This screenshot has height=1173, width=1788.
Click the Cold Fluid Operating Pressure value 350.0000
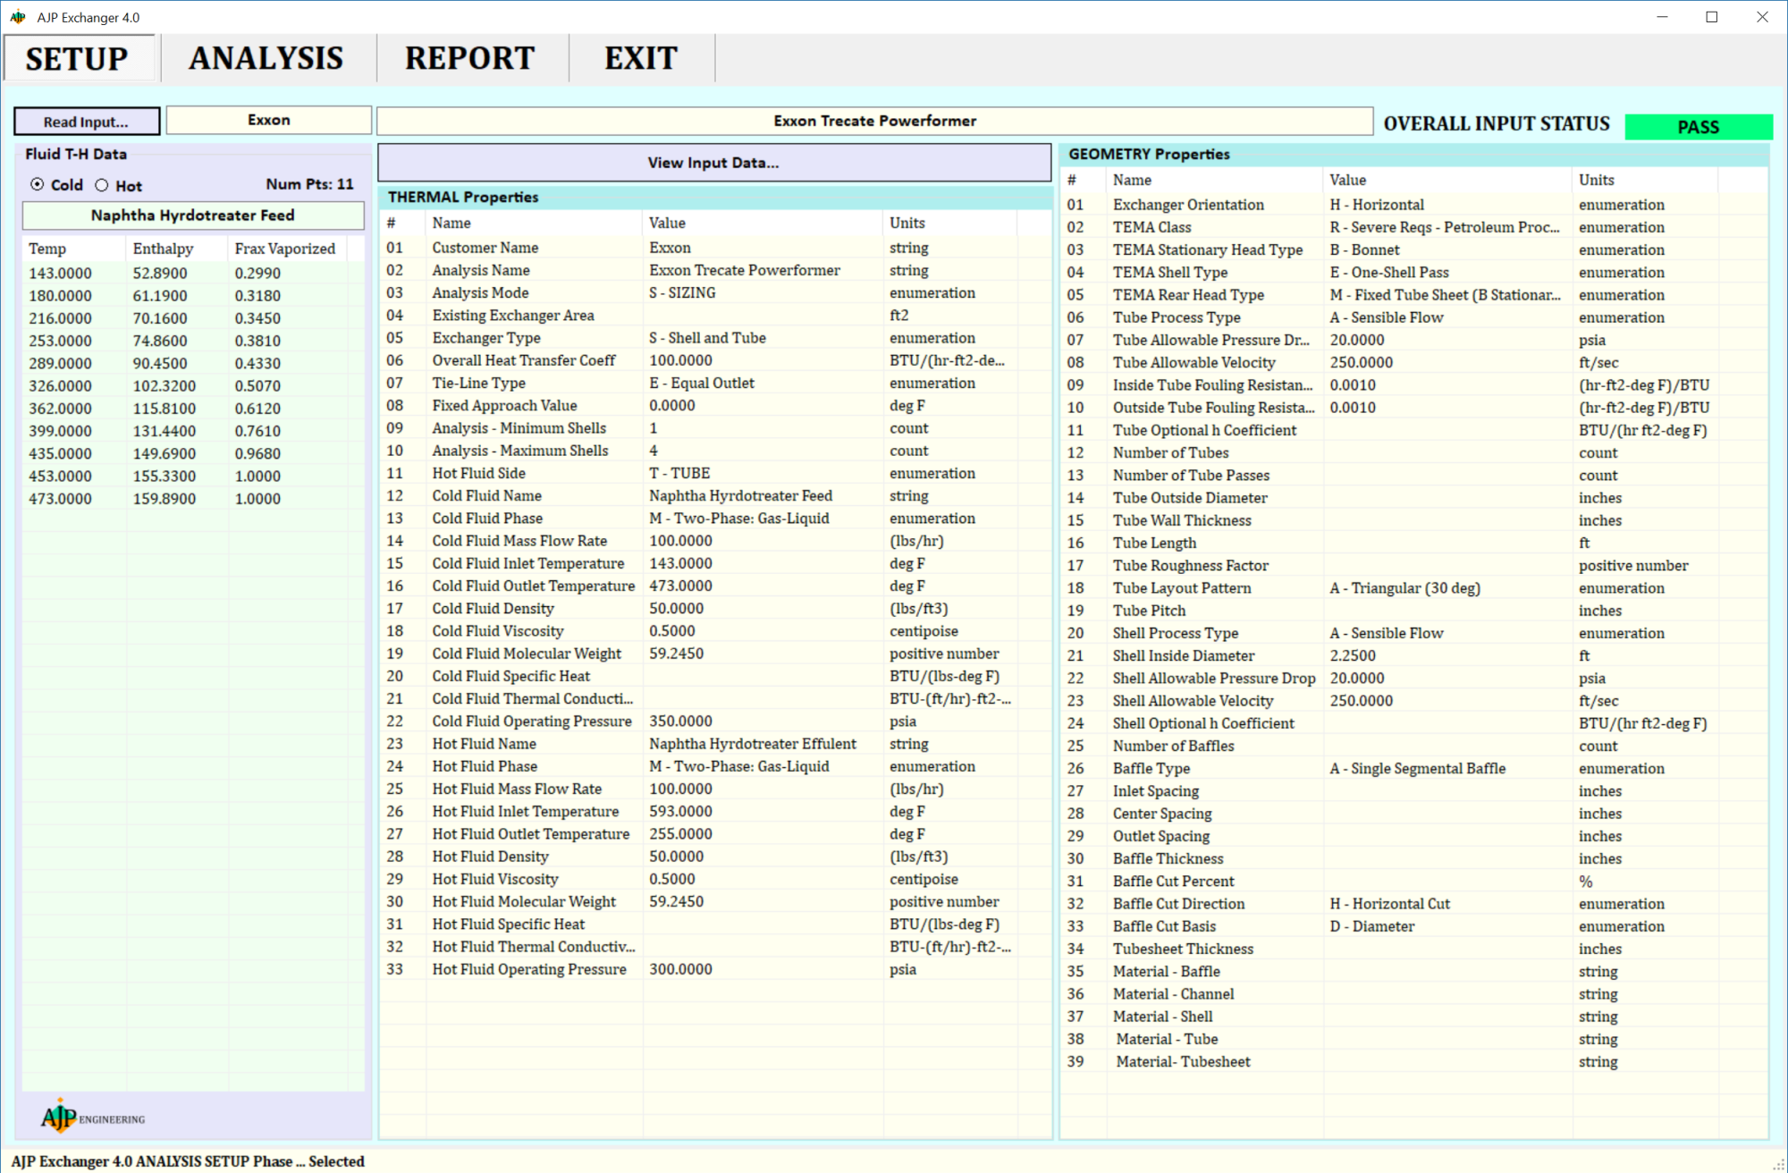pyautogui.click(x=680, y=722)
